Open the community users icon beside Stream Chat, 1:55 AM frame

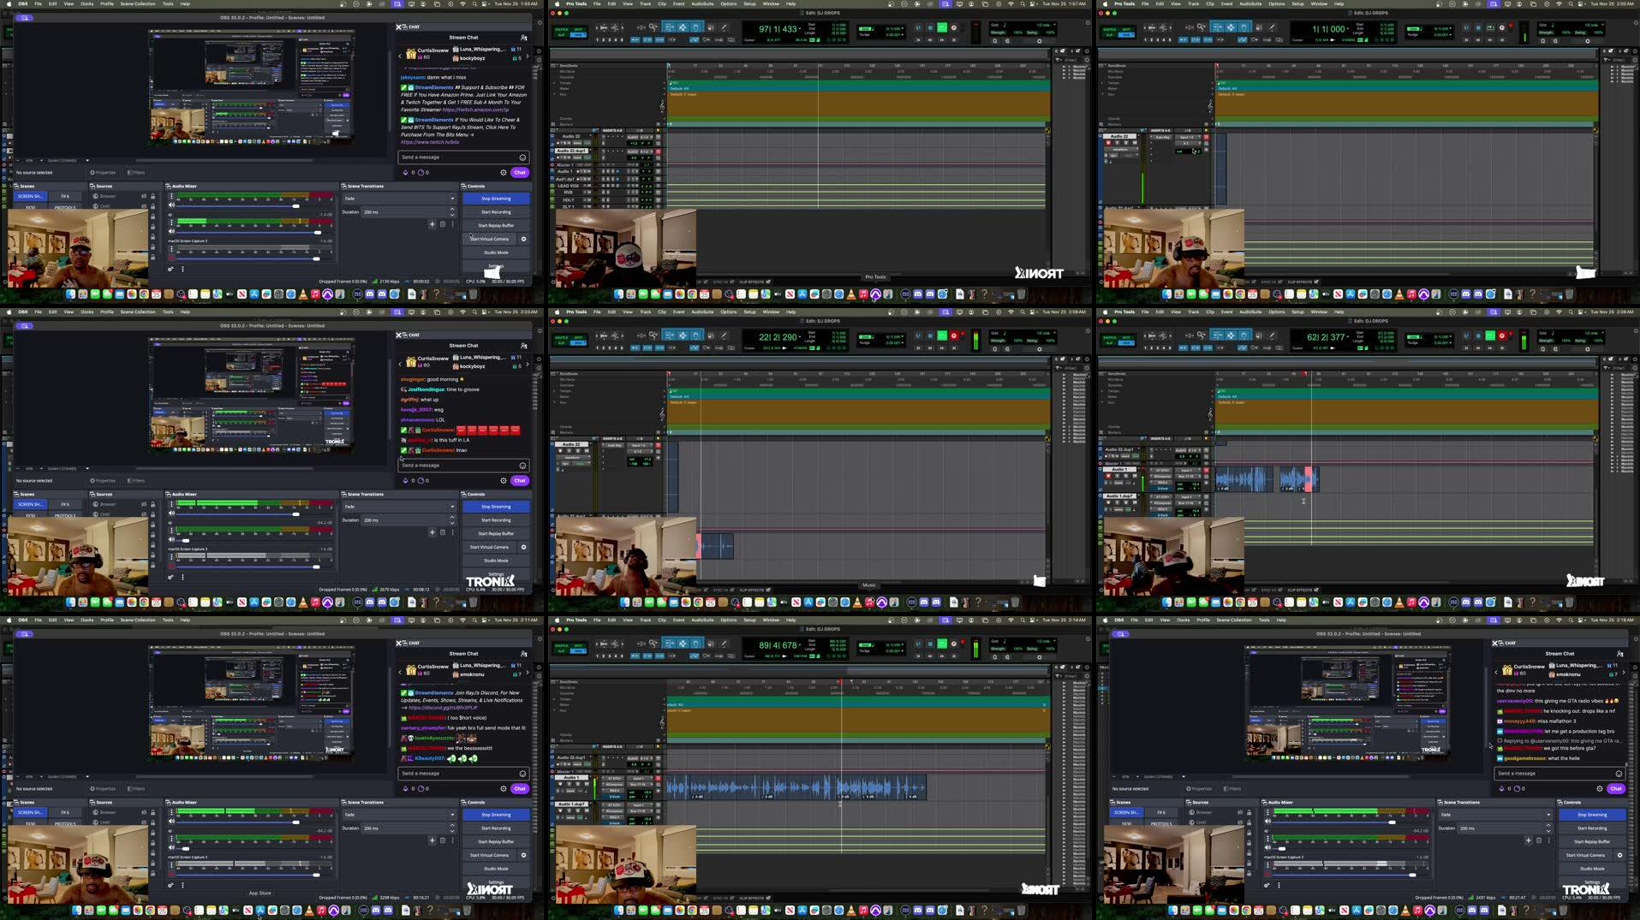(524, 38)
